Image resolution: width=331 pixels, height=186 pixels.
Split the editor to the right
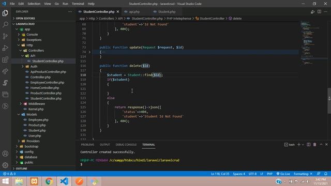click(x=319, y=11)
